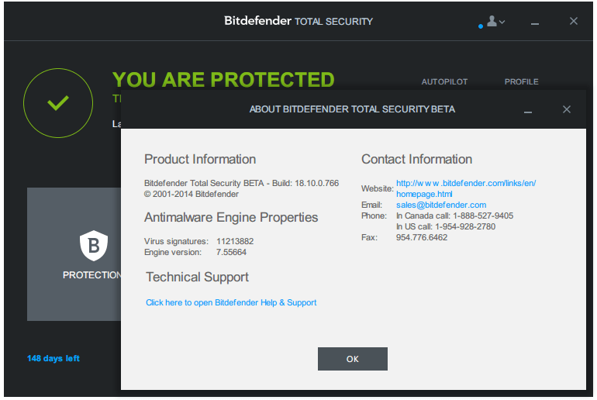This screenshot has height=400, width=597.
Task: Click the YOU ARE PROTECTED headline
Action: click(x=223, y=80)
